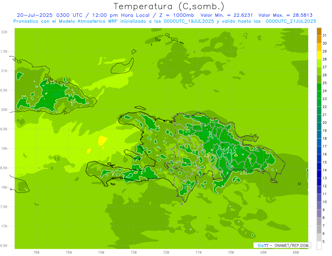Click the legend value 31
Screen dimensions: 332x256
coord(325,35)
